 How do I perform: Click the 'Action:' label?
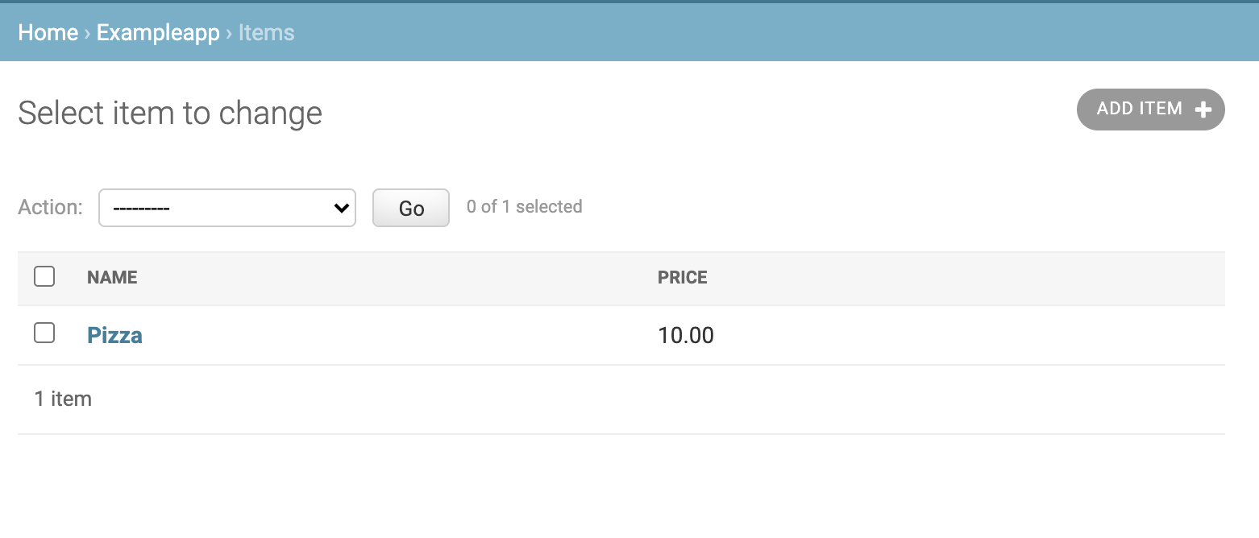coord(50,207)
